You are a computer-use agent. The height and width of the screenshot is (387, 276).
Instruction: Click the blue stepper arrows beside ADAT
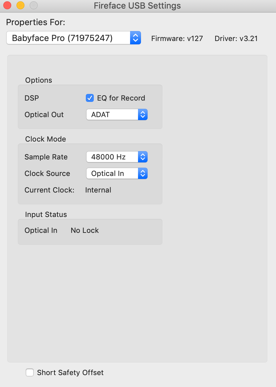click(x=143, y=114)
